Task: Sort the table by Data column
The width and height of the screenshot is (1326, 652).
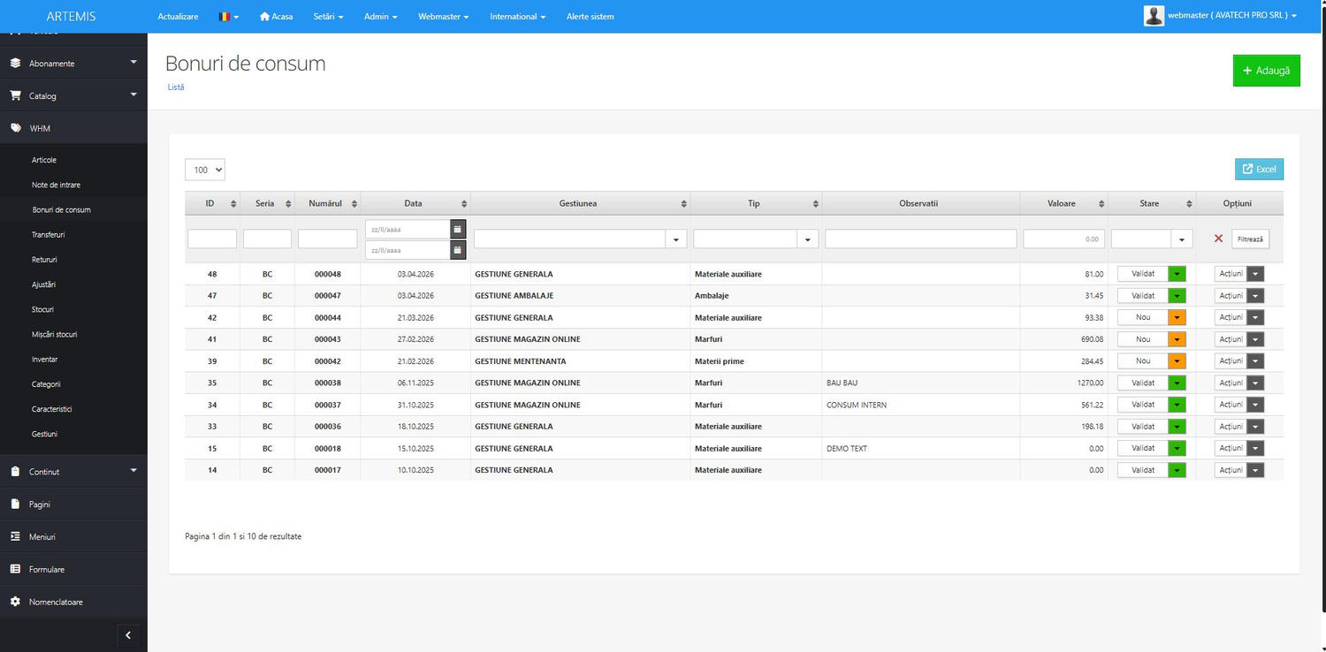Action: [x=464, y=204]
